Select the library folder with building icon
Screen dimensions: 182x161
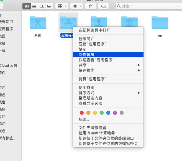(x=129, y=21)
